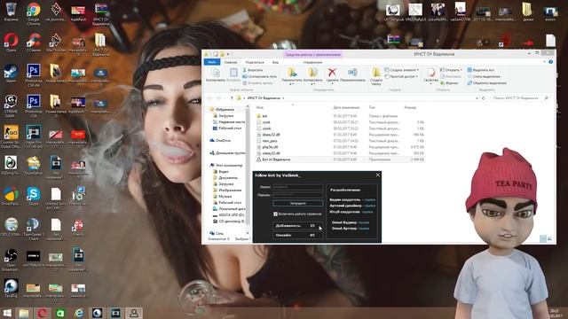The image size is (568, 319).
Task: Switch to the Вид (View) ribbon tab
Action: pos(275,62)
